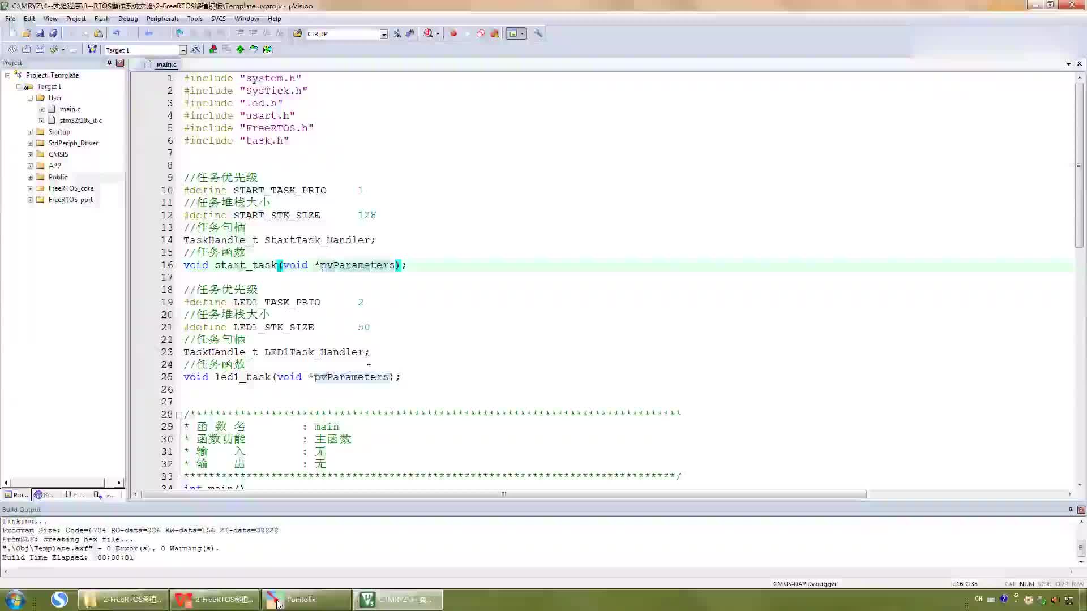Launch the Pack Installer
This screenshot has height=611, width=1087.
pos(268,50)
